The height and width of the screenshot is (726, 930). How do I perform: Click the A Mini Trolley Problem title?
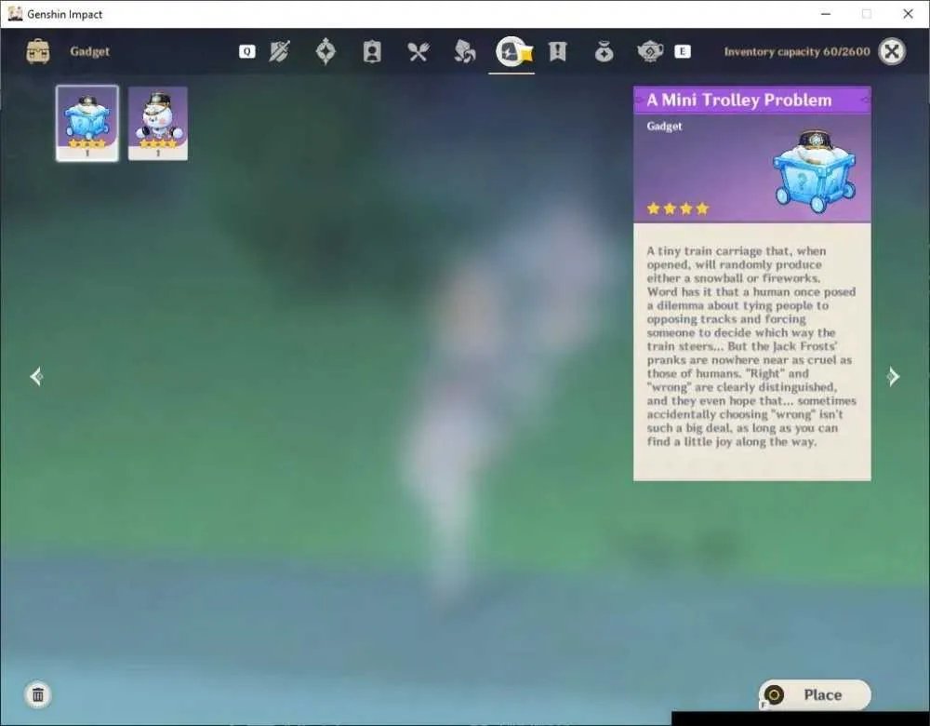[x=739, y=100]
